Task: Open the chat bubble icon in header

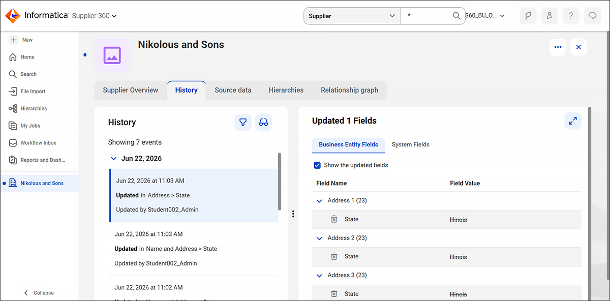Action: coord(592,16)
